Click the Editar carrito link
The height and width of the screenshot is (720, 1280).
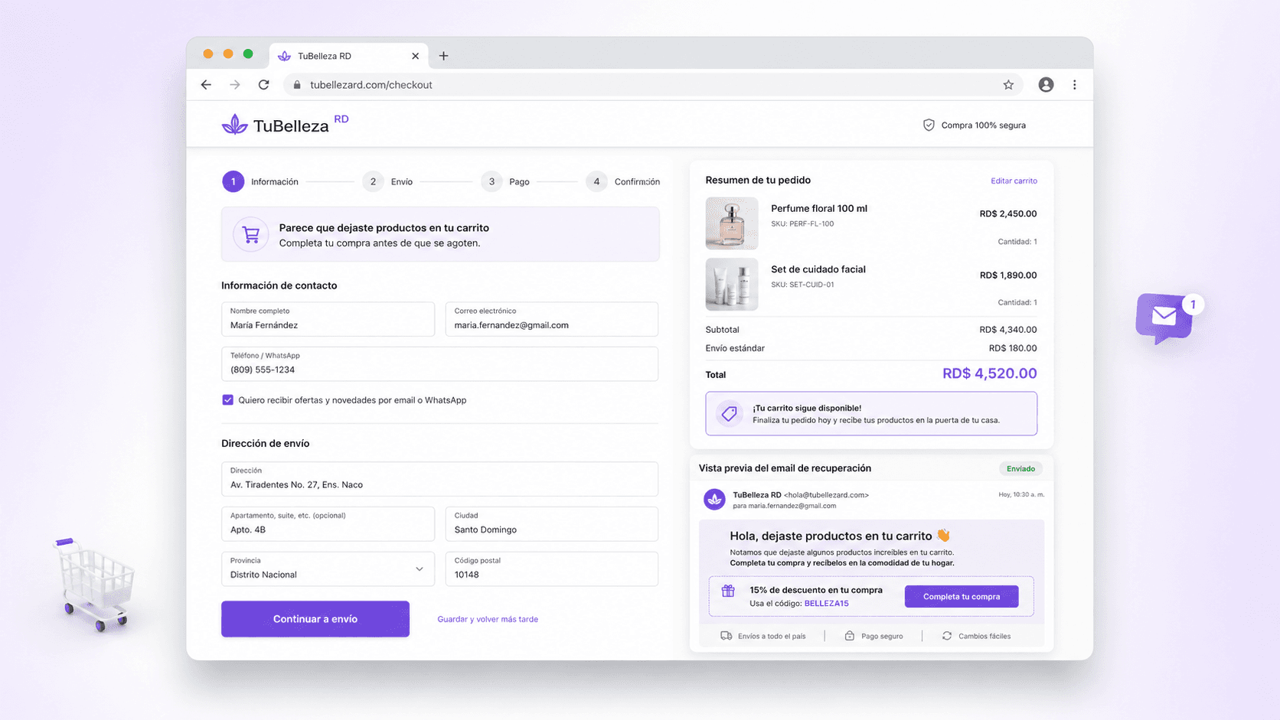pos(1014,181)
